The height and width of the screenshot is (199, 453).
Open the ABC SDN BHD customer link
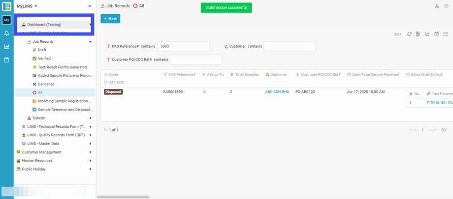tap(277, 92)
